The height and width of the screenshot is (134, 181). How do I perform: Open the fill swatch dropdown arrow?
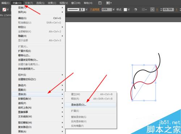[x=8, y=9]
